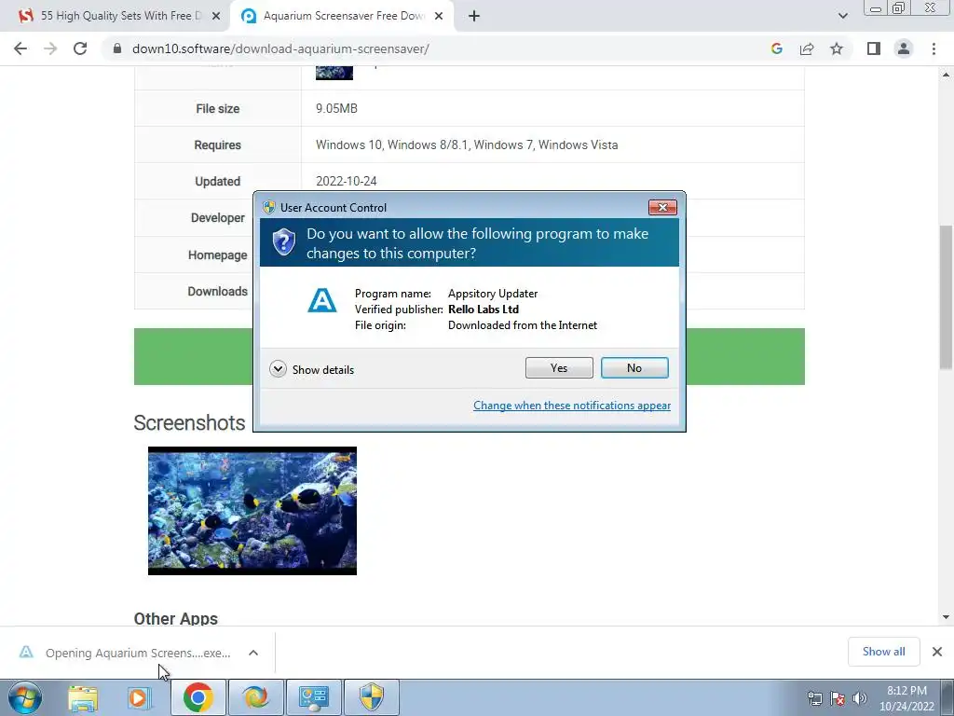Click Chrome taskbar icon
The height and width of the screenshot is (716, 954).
pos(198,697)
